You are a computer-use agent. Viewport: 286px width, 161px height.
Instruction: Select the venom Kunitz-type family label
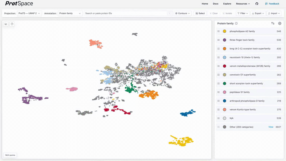tap(243, 110)
